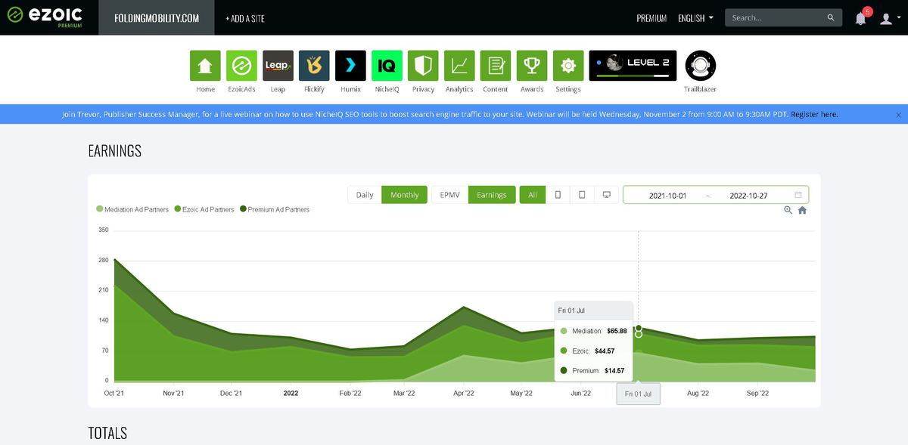
Task: Open the Leap tool icon
Action: click(278, 66)
